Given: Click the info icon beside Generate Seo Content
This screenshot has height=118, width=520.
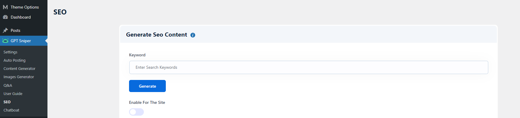Looking at the screenshot, I should 193,35.
